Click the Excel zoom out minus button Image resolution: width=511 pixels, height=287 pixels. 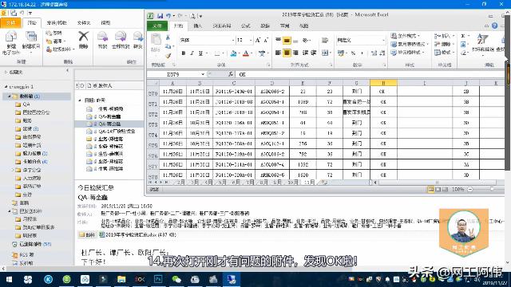470,189
